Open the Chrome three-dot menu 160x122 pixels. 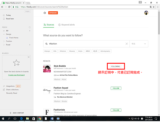pos(158,7)
